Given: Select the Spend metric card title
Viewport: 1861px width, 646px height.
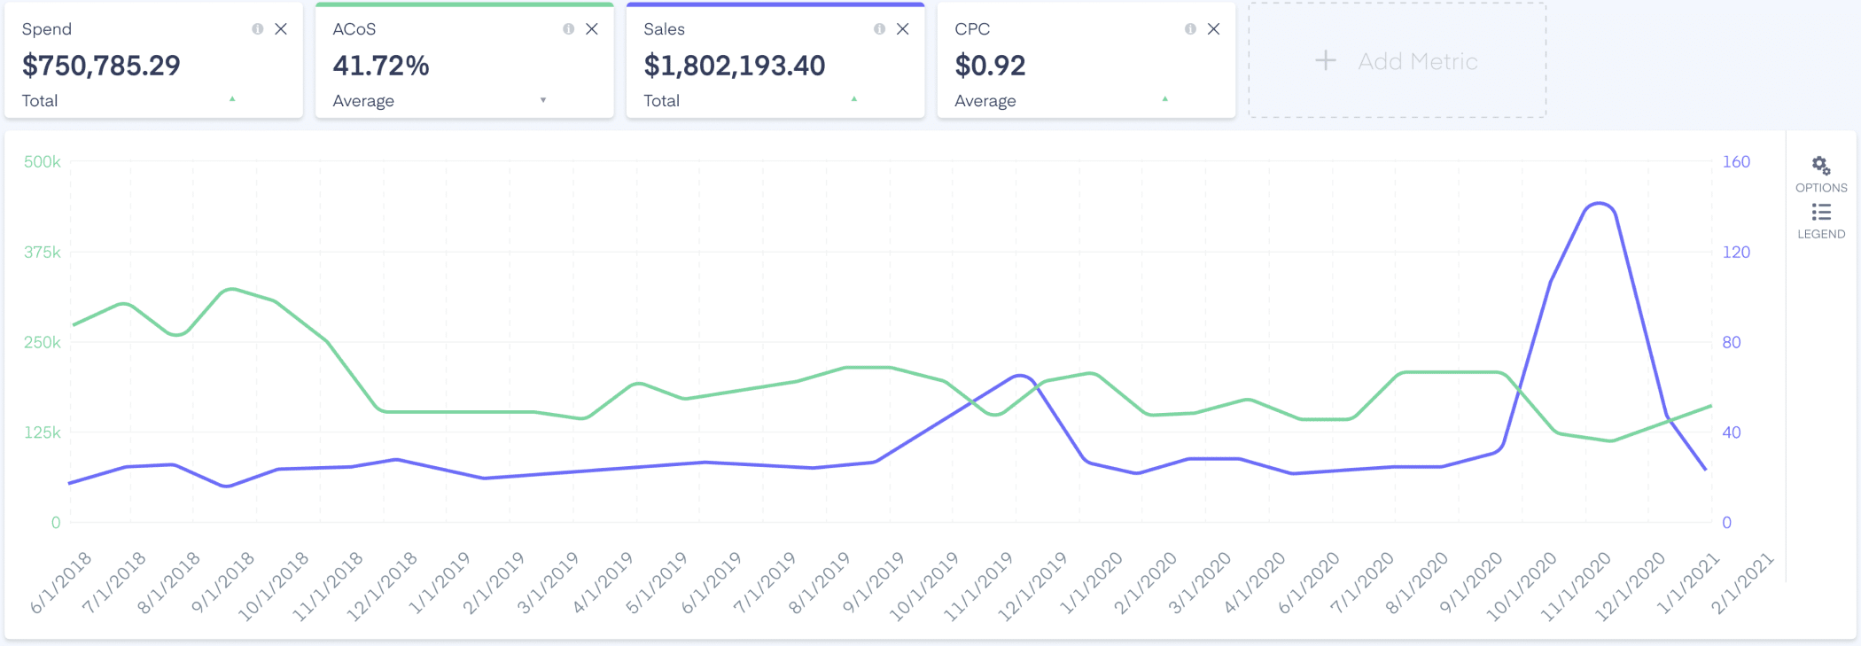Looking at the screenshot, I should (x=47, y=29).
